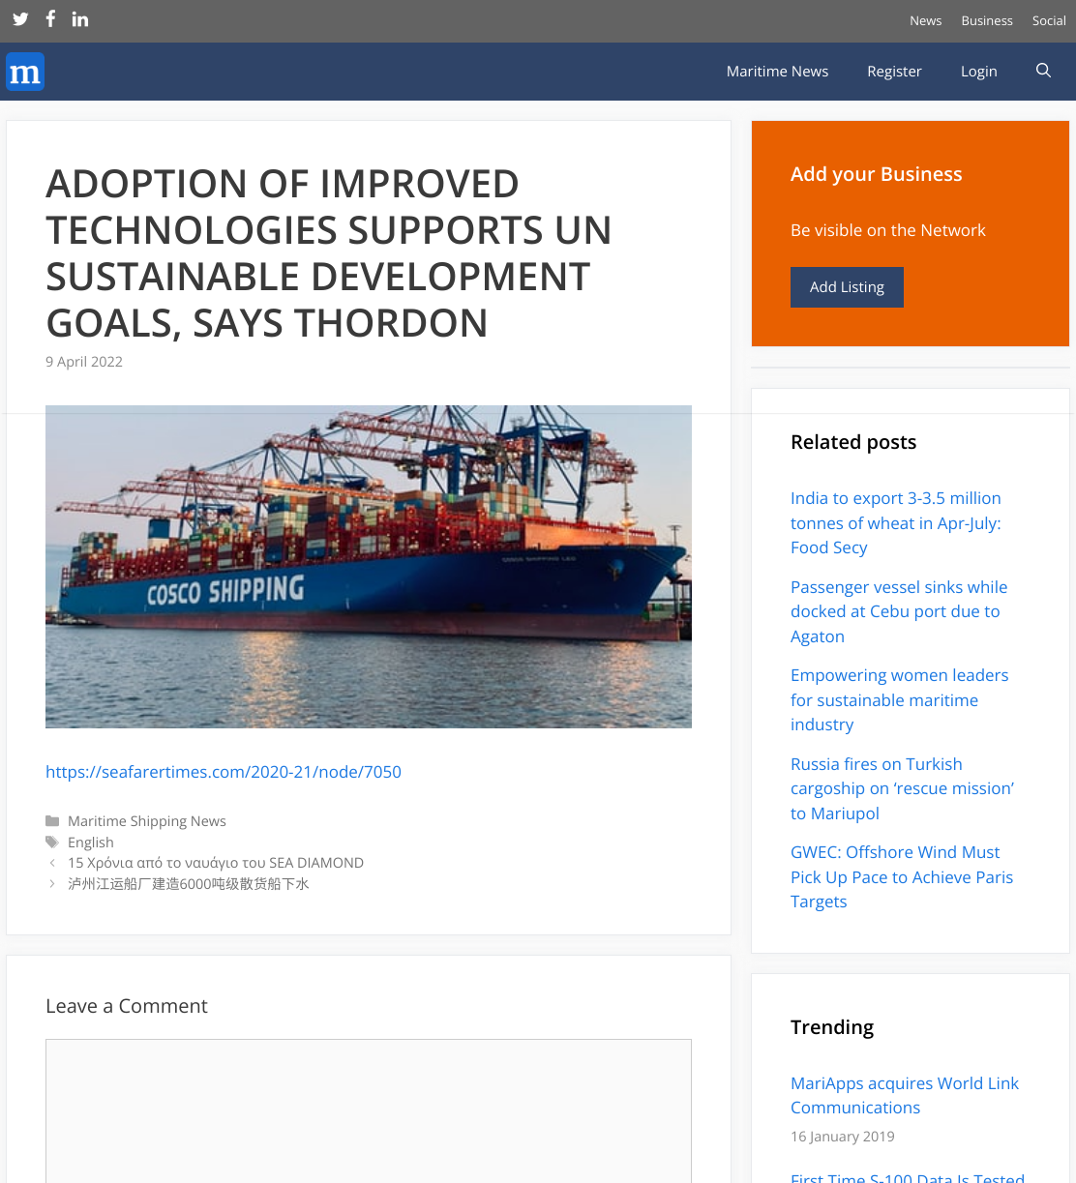Open next post with Chinese title
Image resolution: width=1076 pixels, height=1183 pixels.
189,884
